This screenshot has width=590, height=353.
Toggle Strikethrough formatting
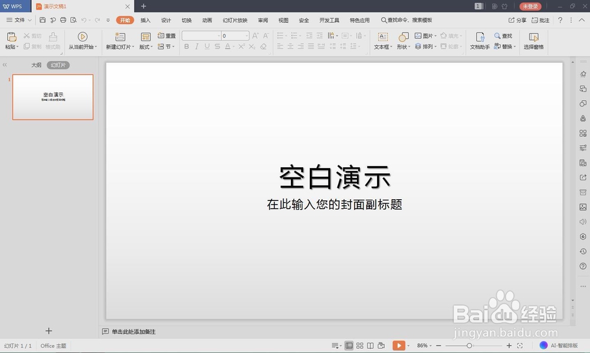click(x=217, y=47)
